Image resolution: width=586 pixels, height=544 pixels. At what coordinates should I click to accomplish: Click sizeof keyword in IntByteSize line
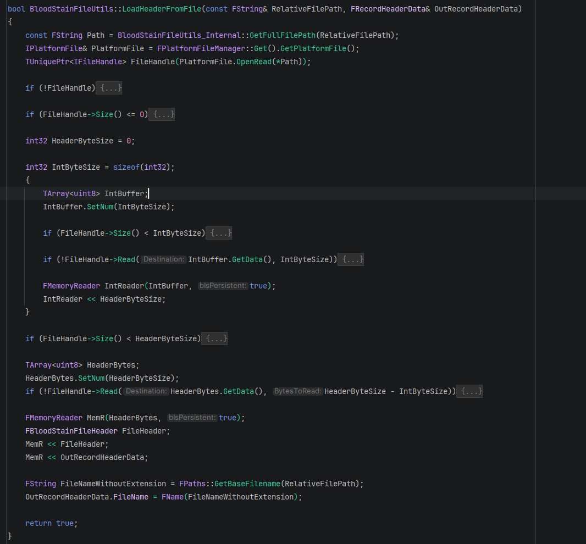pos(126,167)
